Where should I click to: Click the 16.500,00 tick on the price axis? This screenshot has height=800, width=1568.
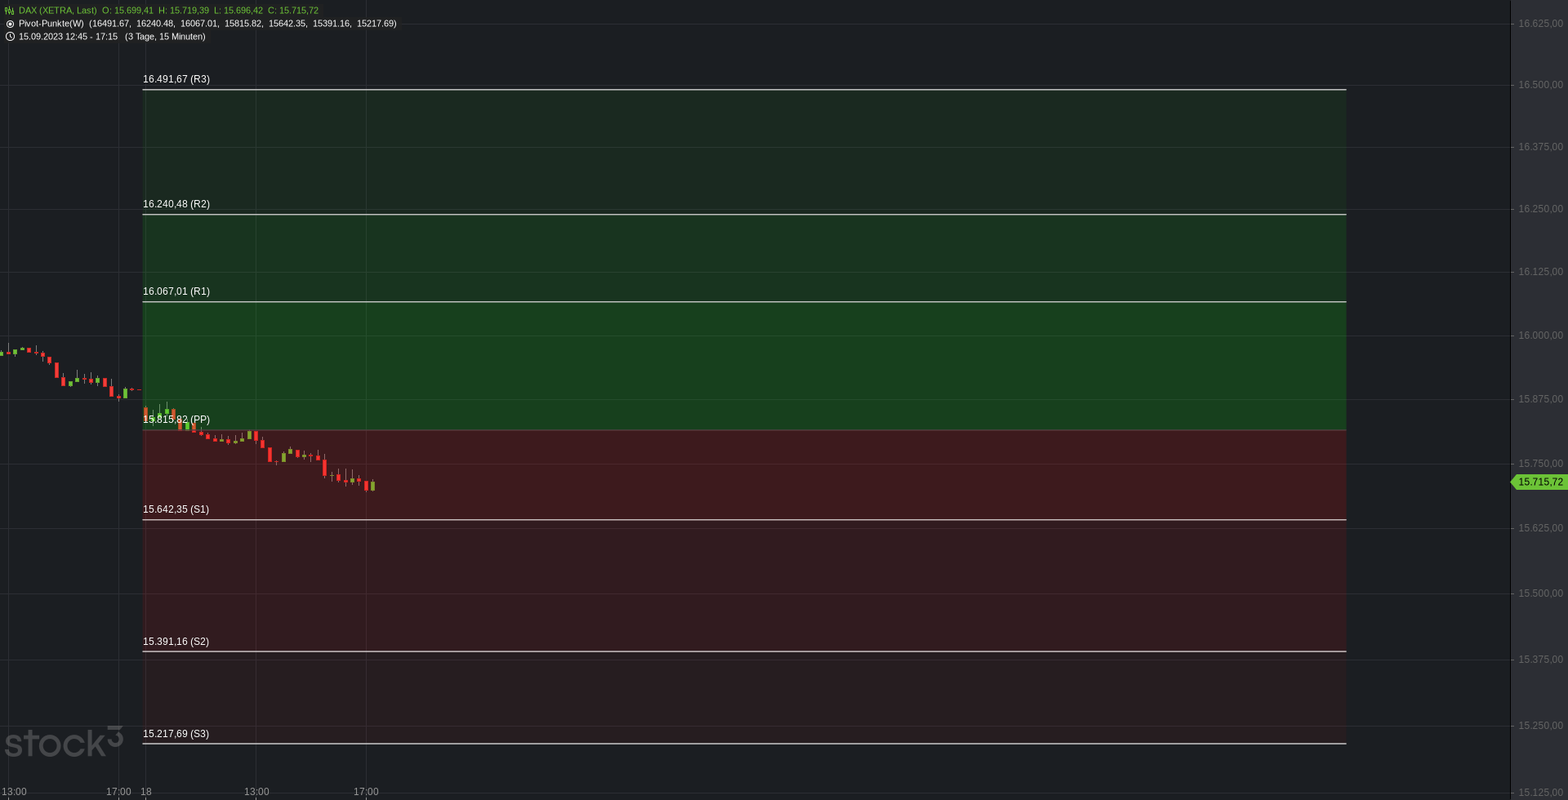[1540, 85]
